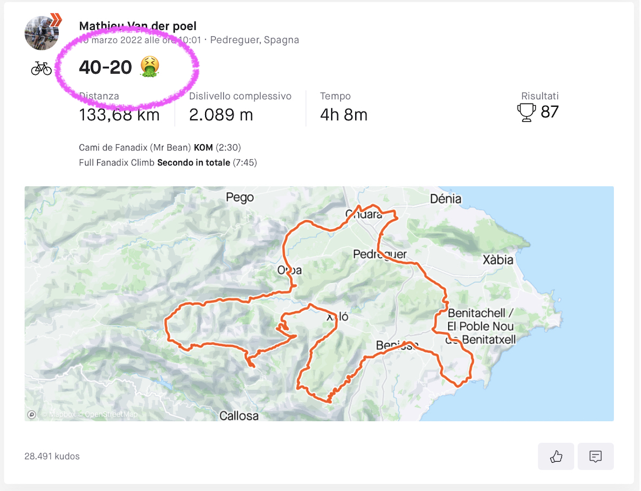641x491 pixels.
Task: Open comments with the speech bubble icon
Action: pos(596,456)
